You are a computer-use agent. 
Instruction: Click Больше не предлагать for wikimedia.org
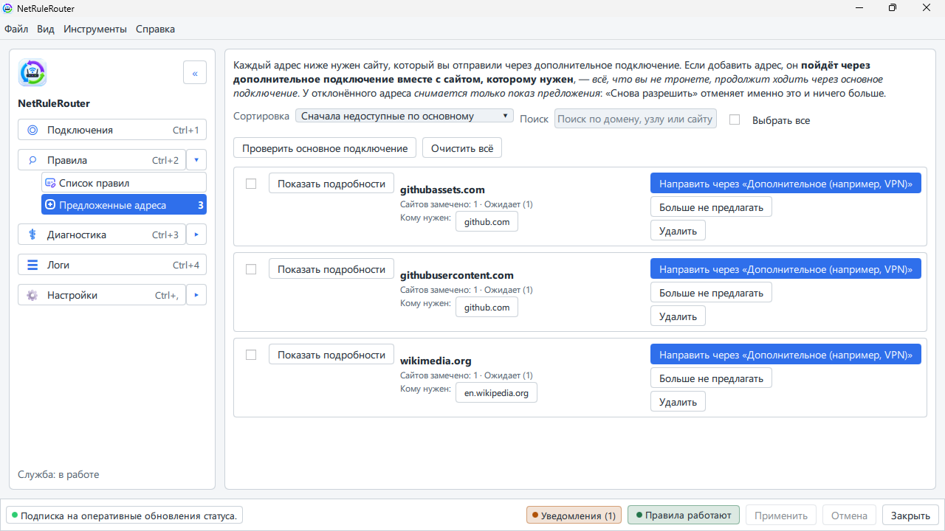pos(711,378)
